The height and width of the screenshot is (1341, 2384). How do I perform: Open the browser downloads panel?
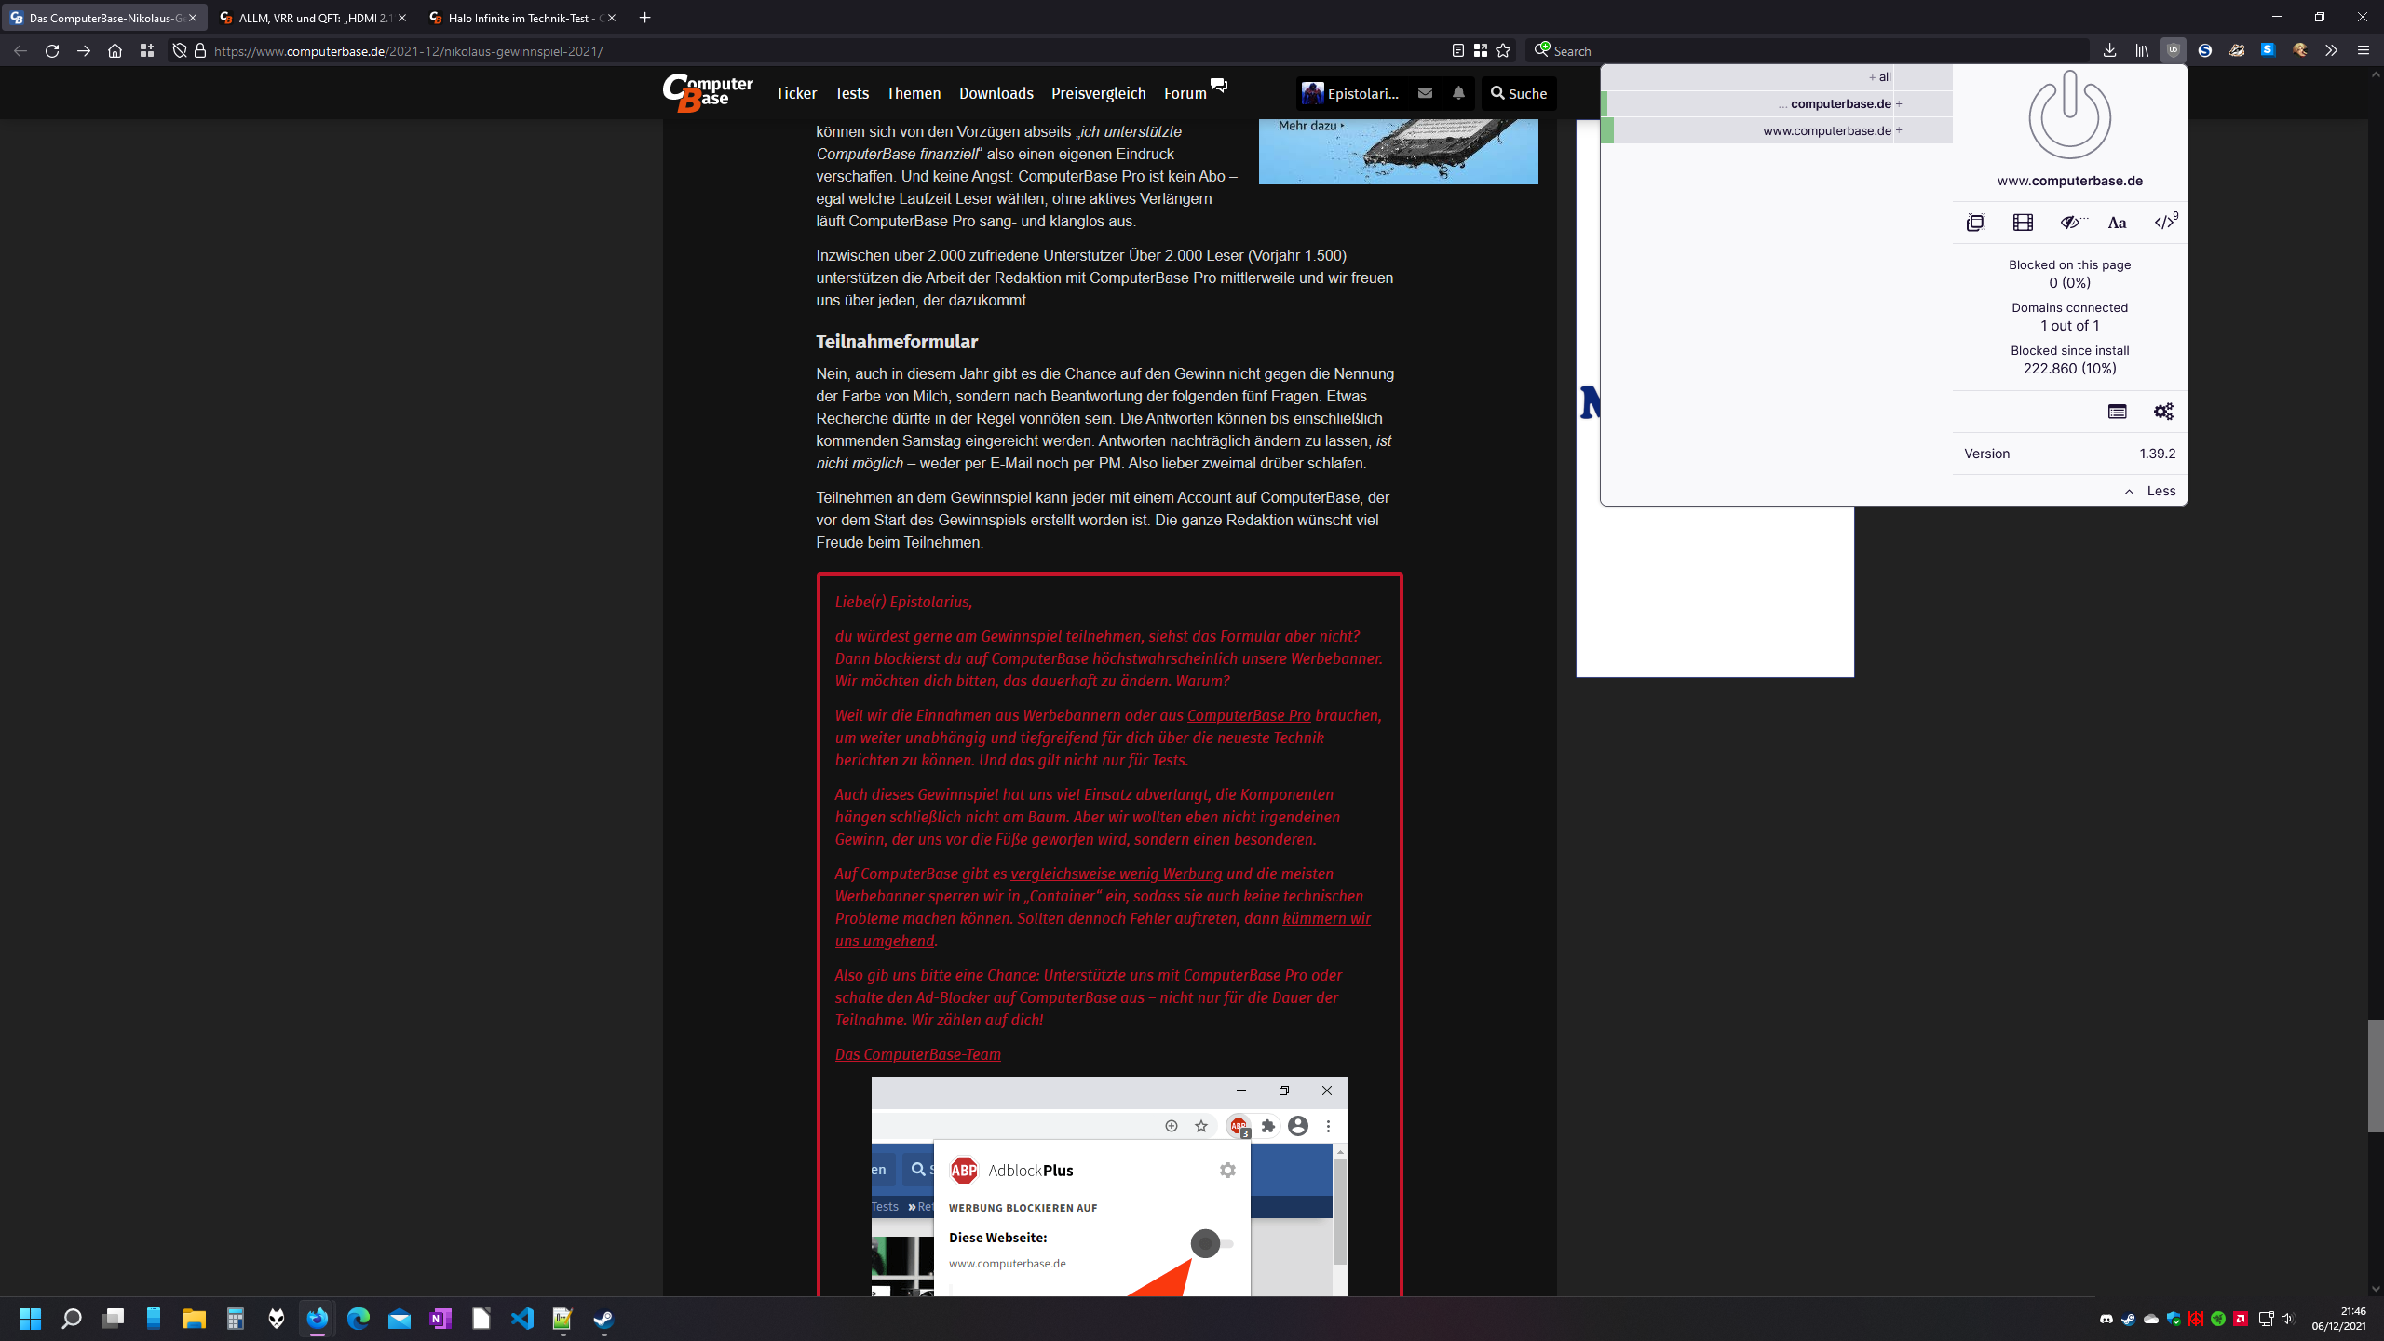2109,50
